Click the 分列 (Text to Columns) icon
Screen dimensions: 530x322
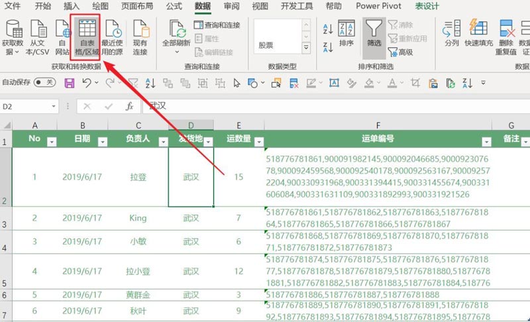click(x=452, y=28)
